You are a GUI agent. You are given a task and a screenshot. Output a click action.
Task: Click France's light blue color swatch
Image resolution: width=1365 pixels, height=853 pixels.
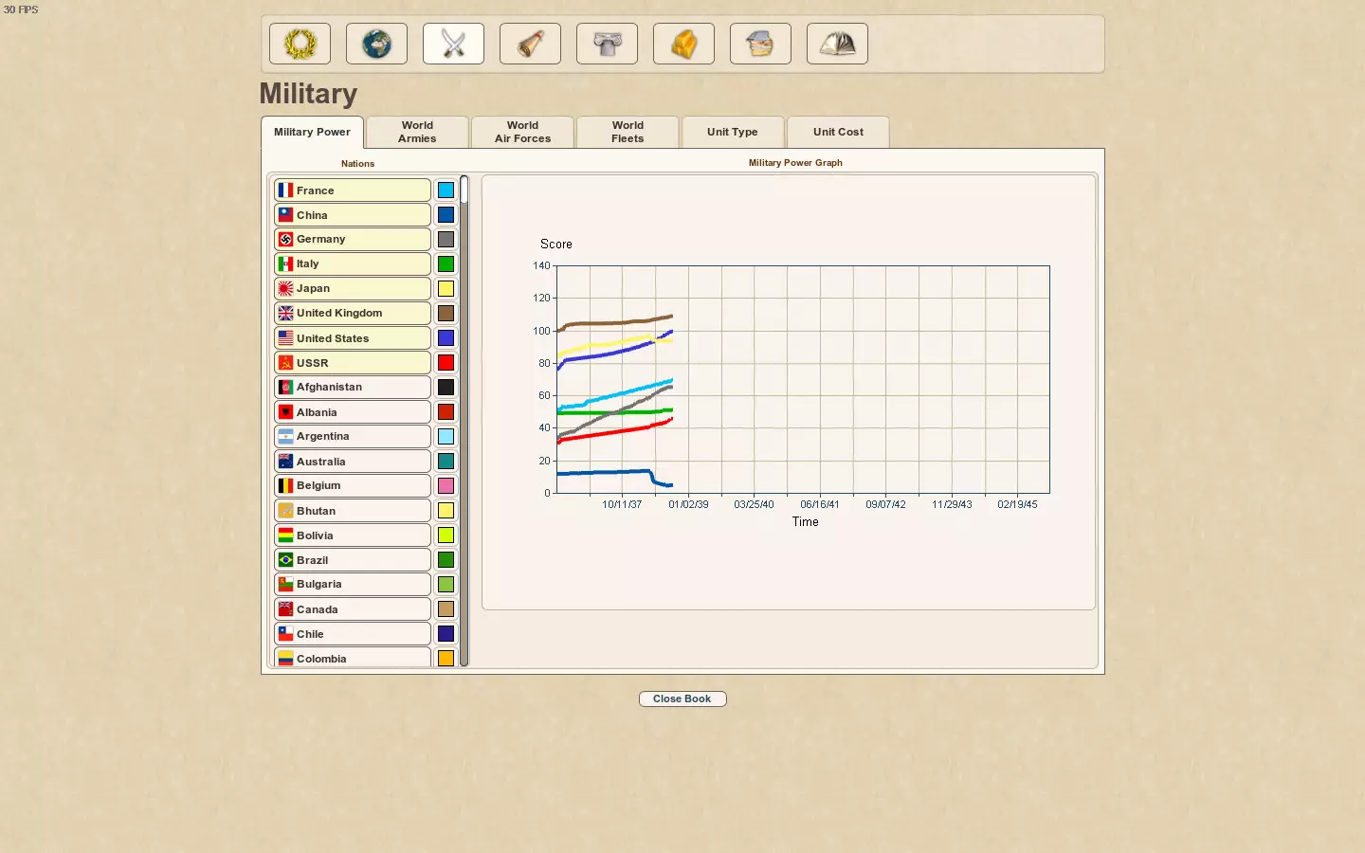[446, 191]
